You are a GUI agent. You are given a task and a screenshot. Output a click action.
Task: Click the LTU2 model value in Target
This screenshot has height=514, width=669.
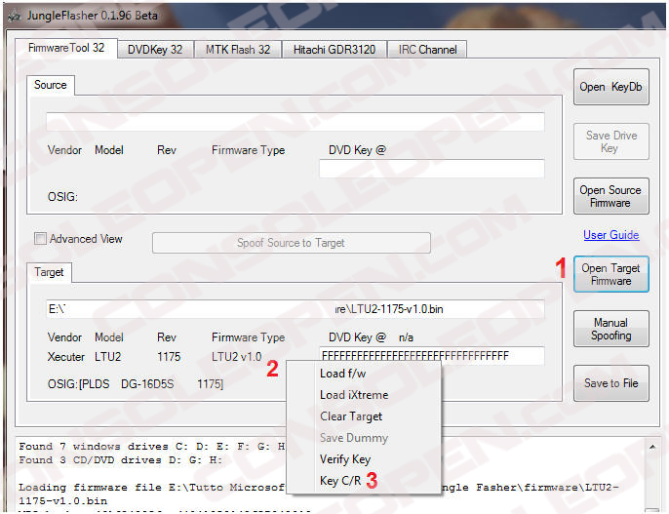(107, 357)
